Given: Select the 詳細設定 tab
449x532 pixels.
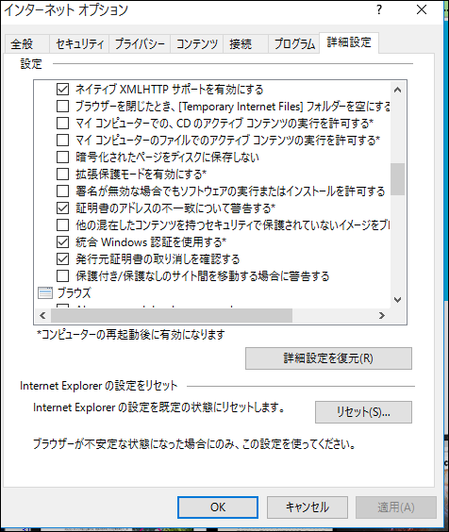Looking at the screenshot, I should pyautogui.click(x=349, y=42).
